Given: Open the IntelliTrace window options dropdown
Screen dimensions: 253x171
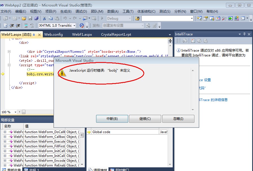Looking at the screenshot, I should (239, 34).
